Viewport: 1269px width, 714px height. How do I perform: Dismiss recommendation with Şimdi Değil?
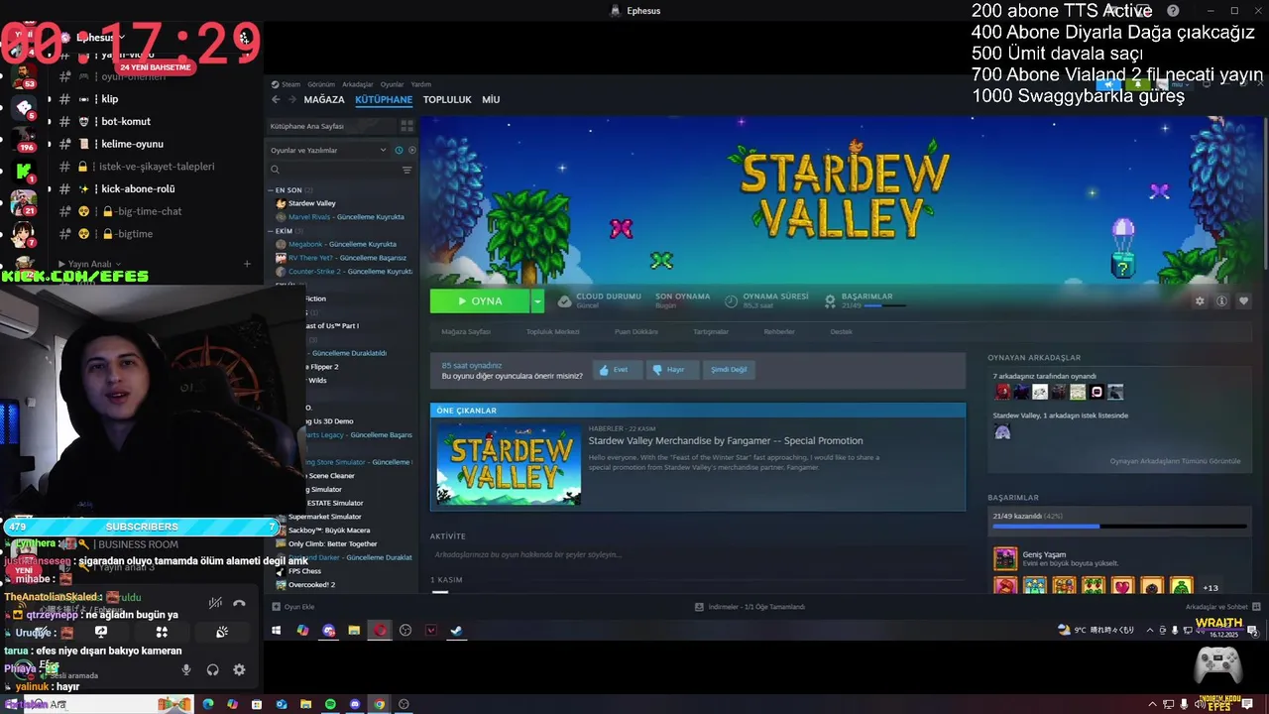point(729,369)
